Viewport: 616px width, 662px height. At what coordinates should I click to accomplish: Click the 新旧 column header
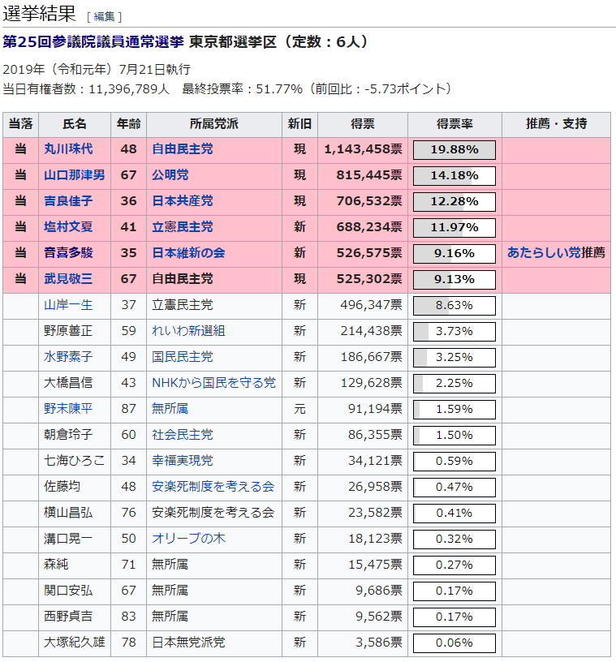tap(299, 124)
